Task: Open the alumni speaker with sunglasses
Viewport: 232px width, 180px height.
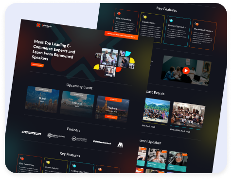Action: [x=178, y=161]
